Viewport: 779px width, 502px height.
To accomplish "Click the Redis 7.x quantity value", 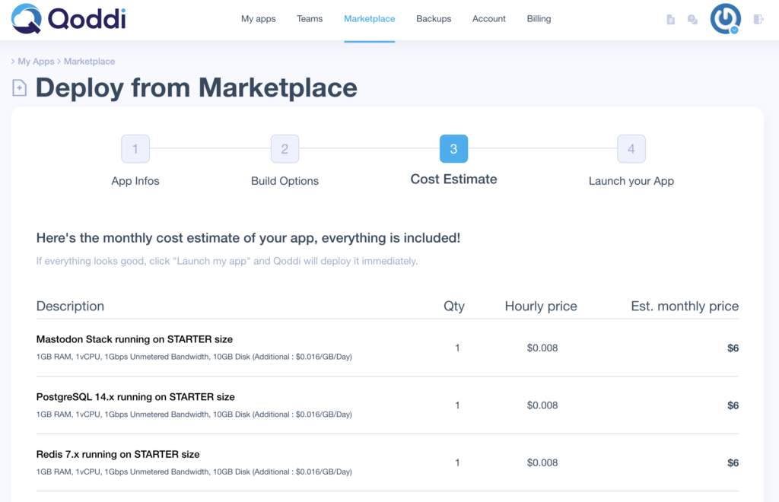I will click(457, 462).
